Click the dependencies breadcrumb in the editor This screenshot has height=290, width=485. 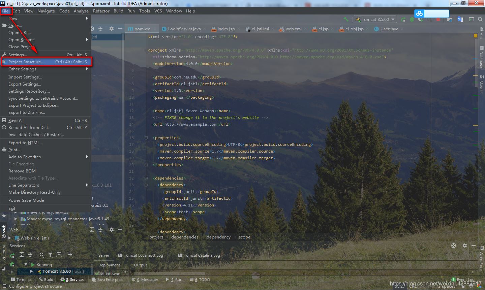pyautogui.click(x=185, y=237)
